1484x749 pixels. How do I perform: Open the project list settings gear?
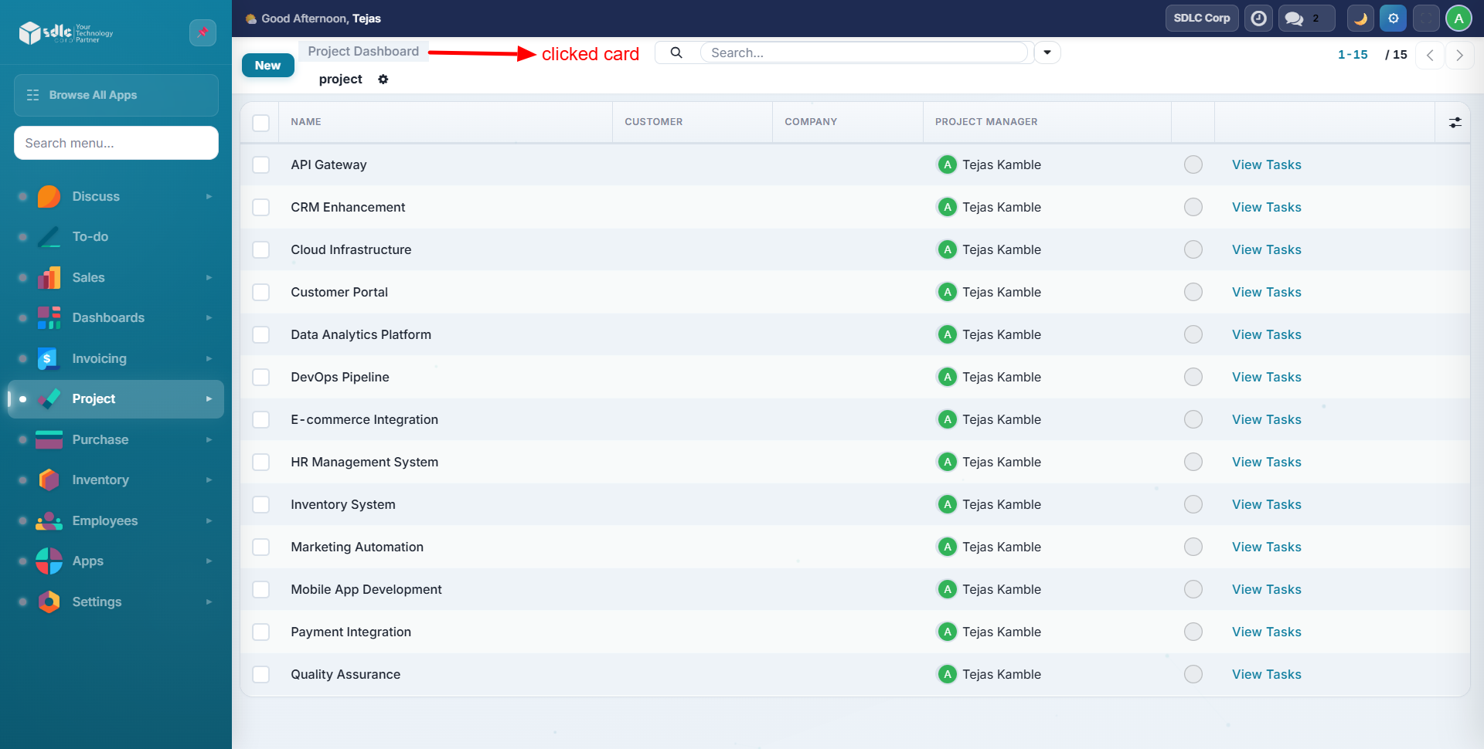point(383,79)
